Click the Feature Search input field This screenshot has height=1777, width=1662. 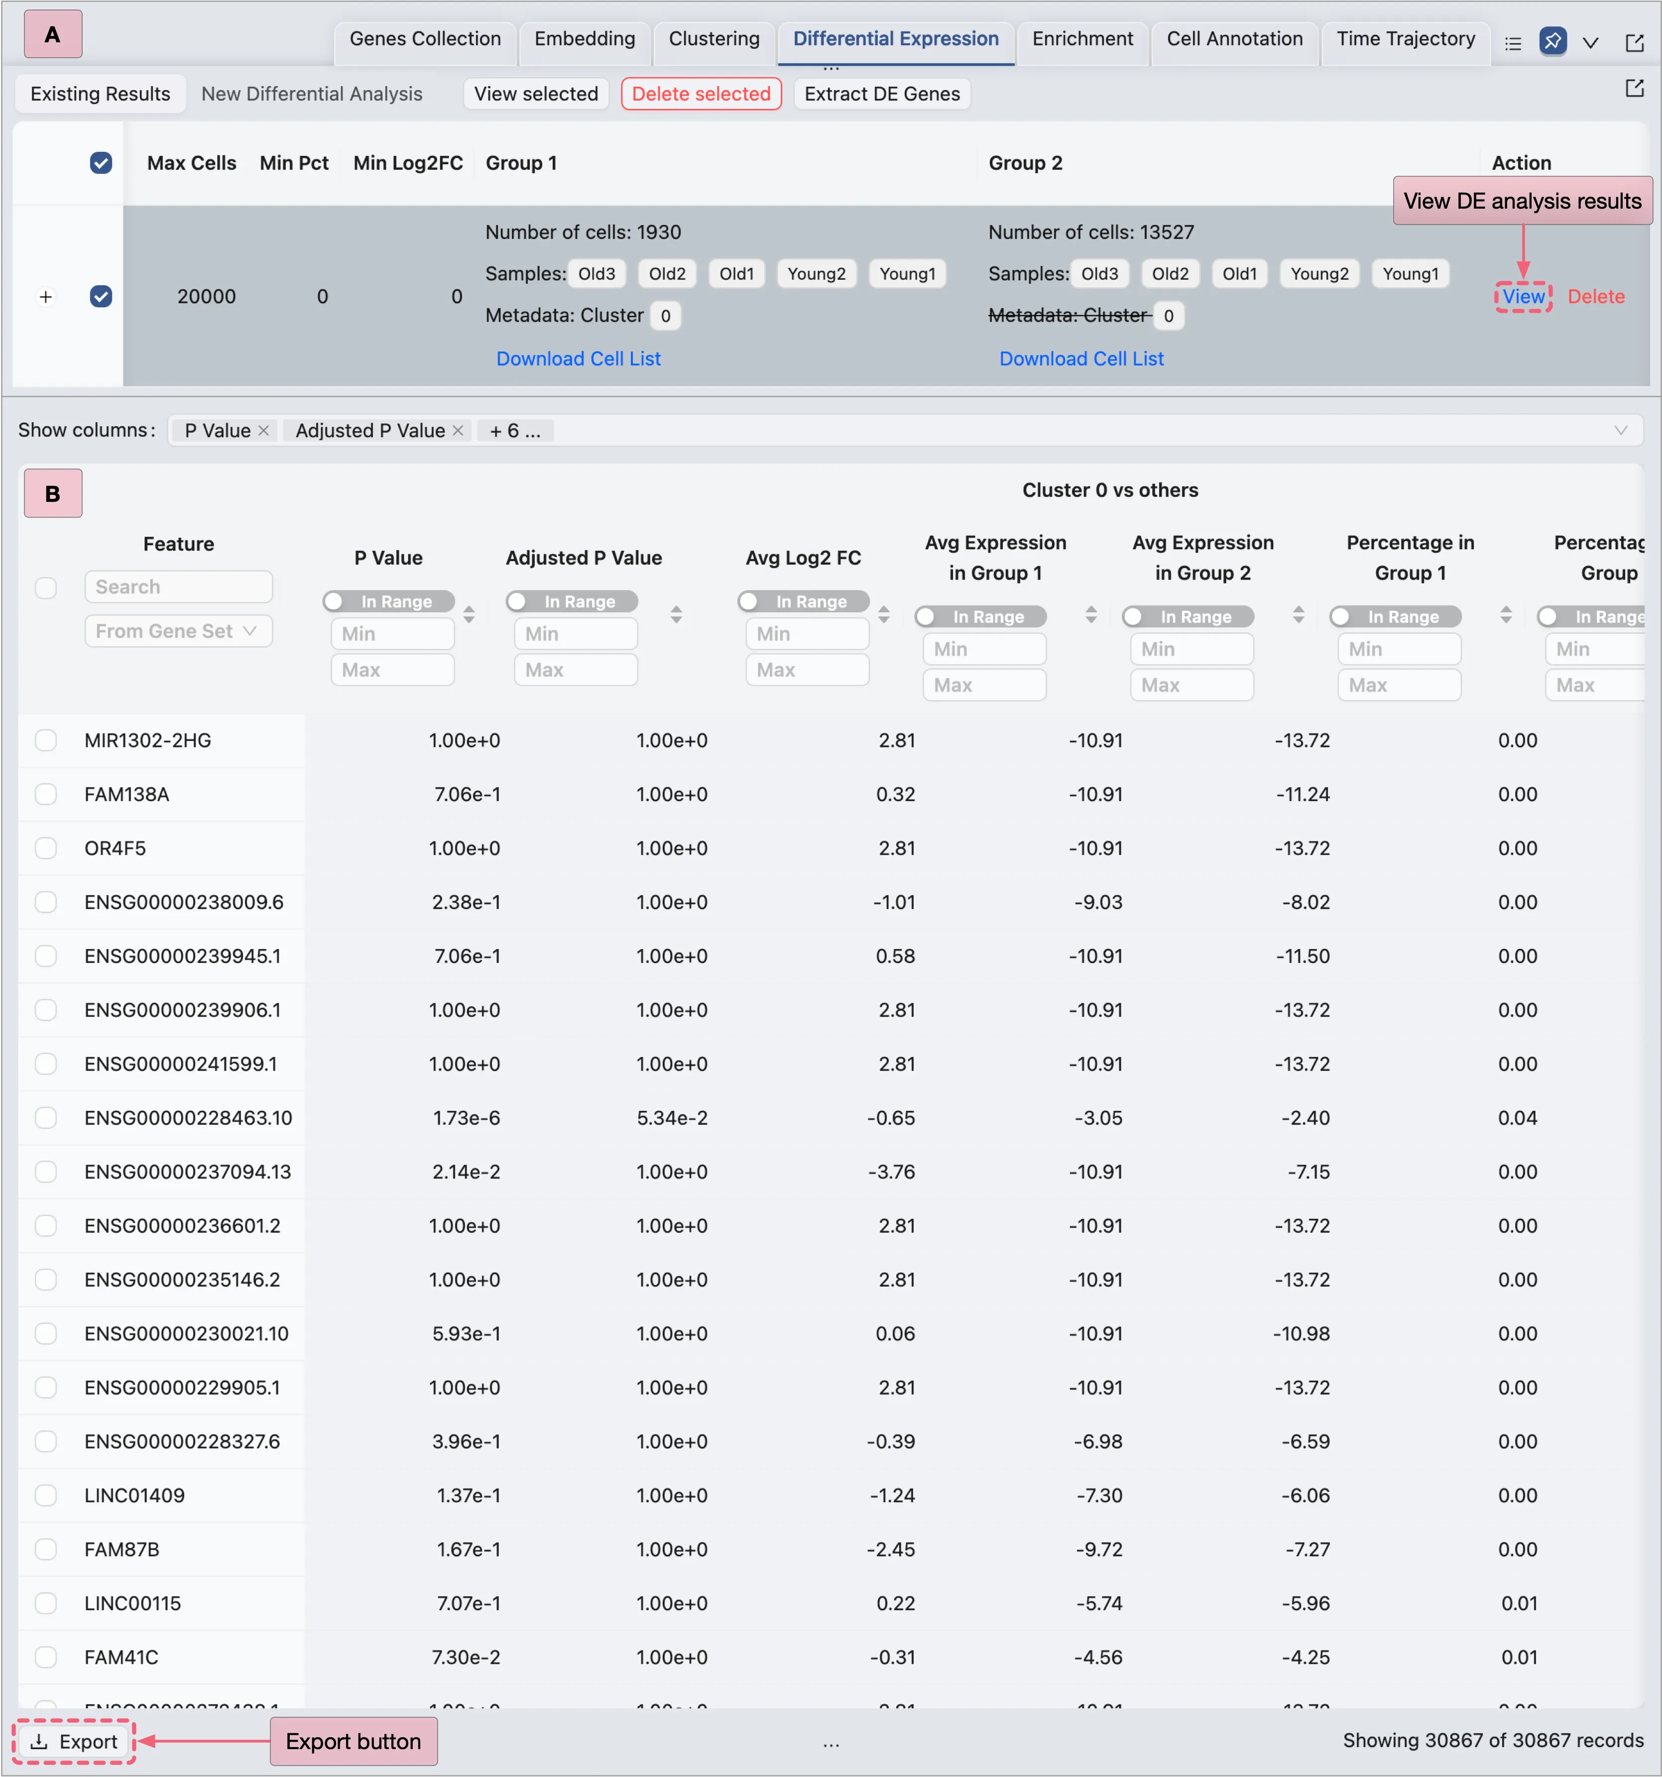178,587
